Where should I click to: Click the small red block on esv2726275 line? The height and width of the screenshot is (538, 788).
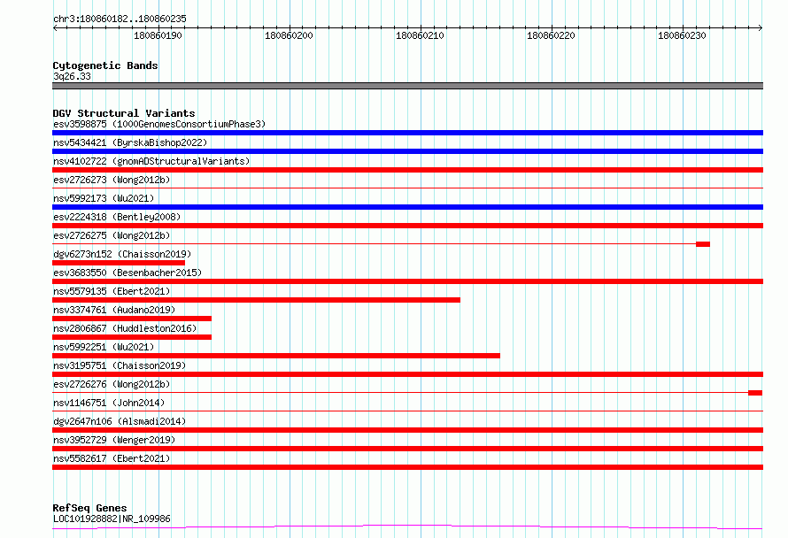[x=703, y=244]
